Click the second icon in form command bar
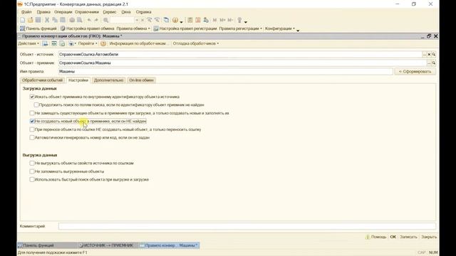This screenshot has width=456, height=256. tap(54, 43)
